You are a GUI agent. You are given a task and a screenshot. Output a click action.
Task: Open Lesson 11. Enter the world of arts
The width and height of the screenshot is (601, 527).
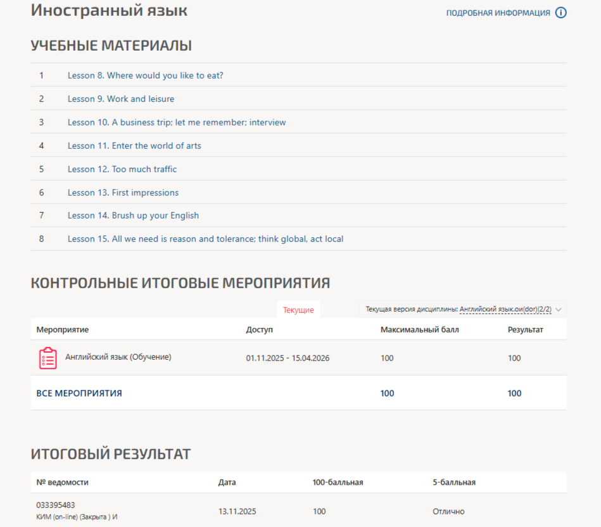click(134, 146)
